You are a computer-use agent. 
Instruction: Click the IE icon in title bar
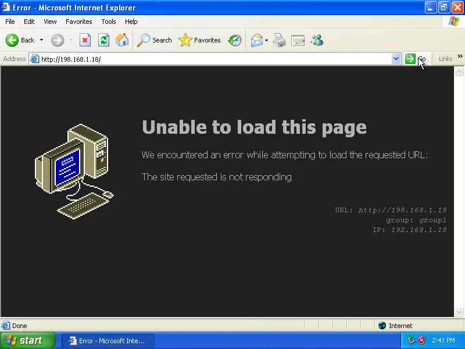pyautogui.click(x=6, y=7)
